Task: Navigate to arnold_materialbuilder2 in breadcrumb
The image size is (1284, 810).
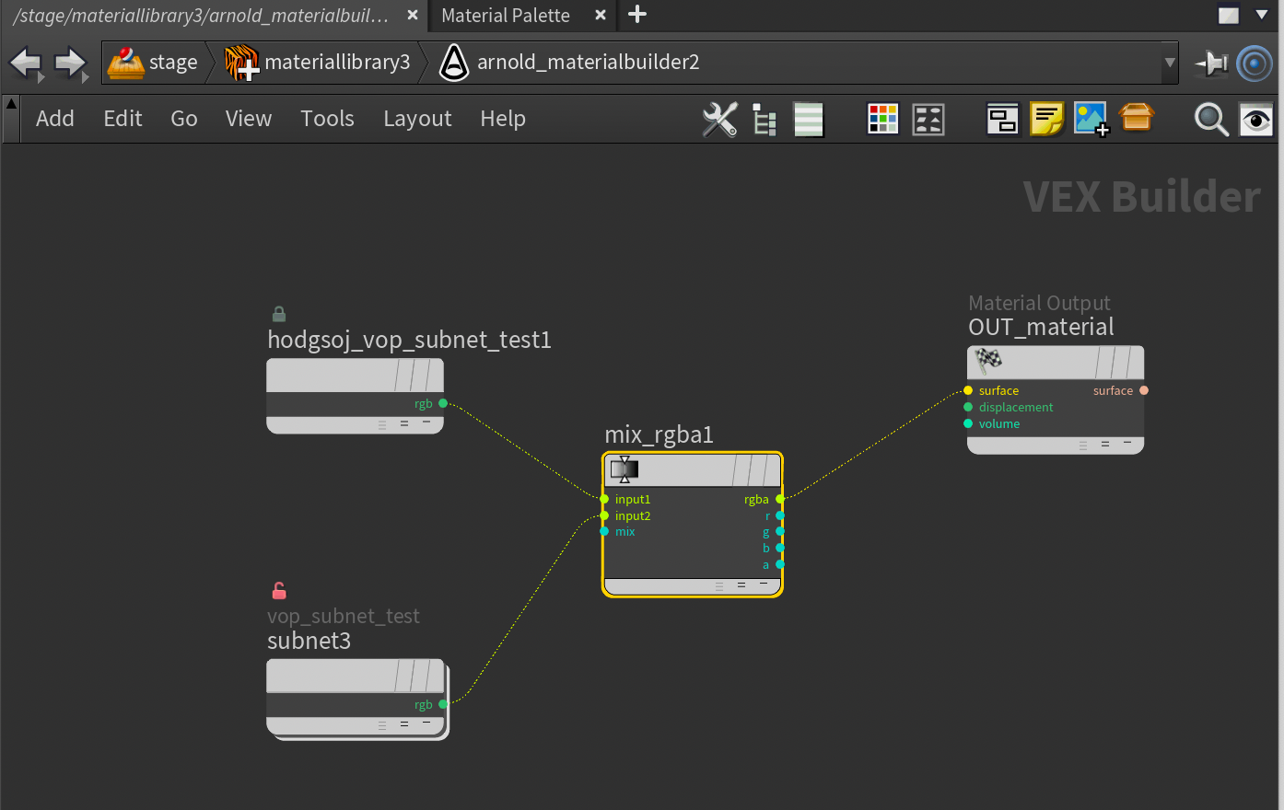Action: (587, 63)
